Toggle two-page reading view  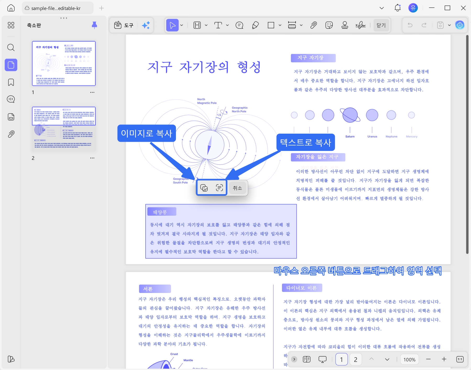click(x=307, y=359)
